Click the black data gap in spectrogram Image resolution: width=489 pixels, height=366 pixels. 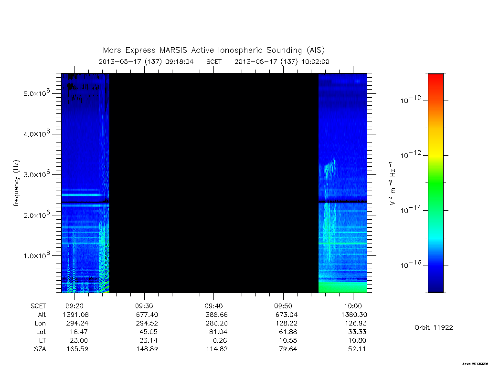[213, 183]
